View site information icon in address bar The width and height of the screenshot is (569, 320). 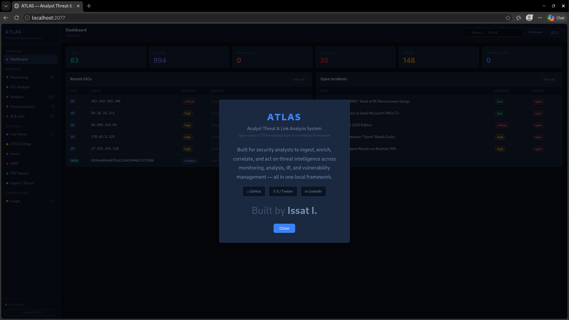coord(27,18)
